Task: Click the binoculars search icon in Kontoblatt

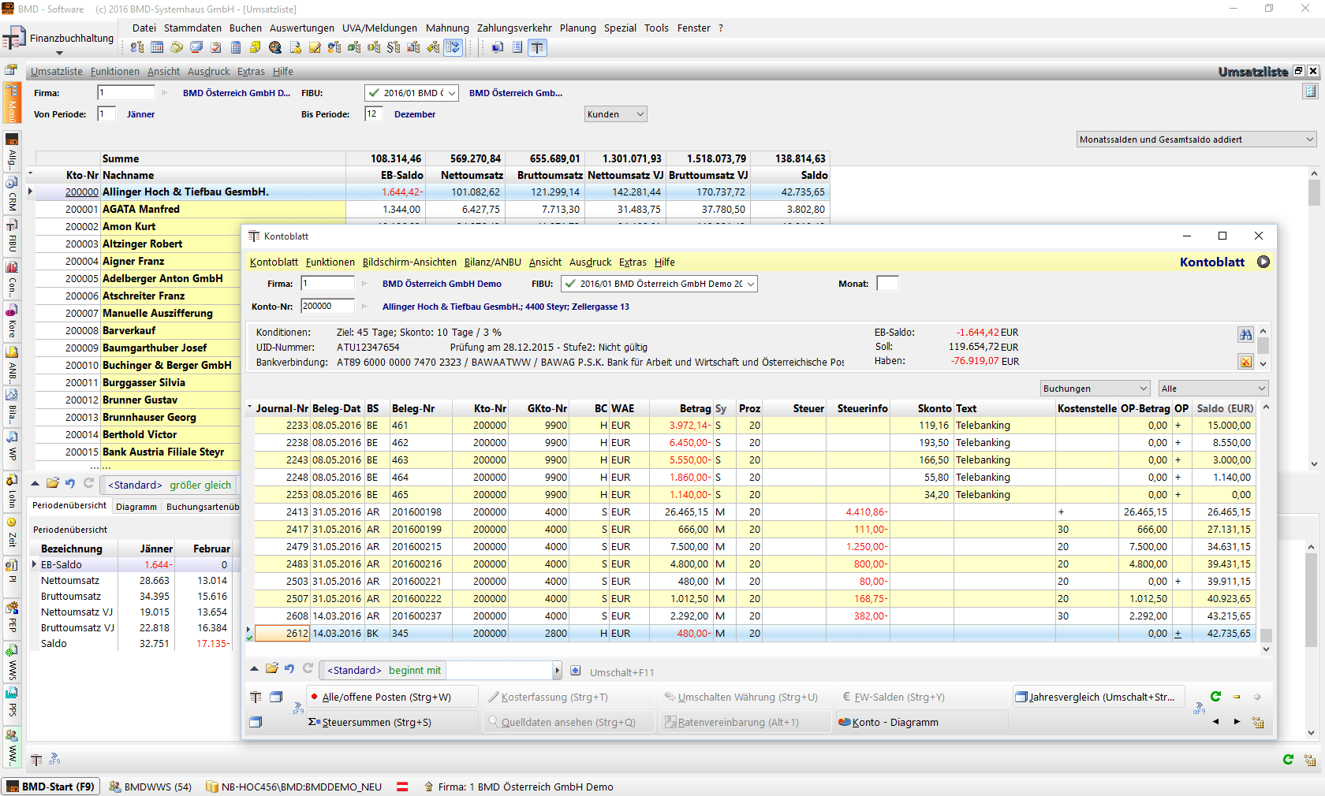Action: pos(1245,335)
